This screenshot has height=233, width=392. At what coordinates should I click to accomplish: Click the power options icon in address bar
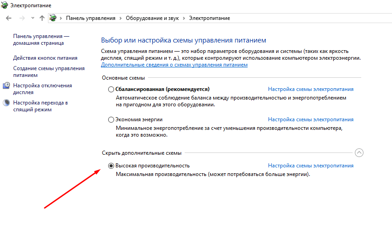tap(53, 18)
